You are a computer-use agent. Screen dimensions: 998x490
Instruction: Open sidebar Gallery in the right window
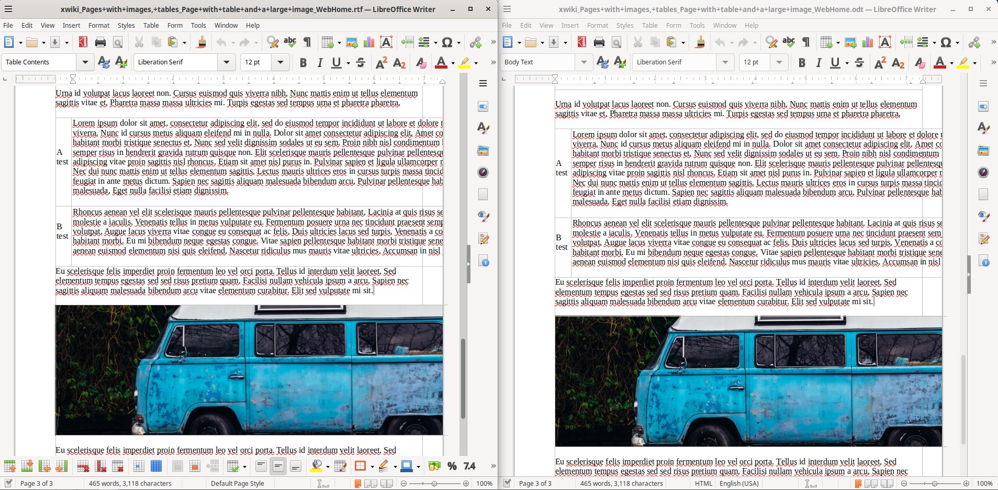pyautogui.click(x=983, y=151)
